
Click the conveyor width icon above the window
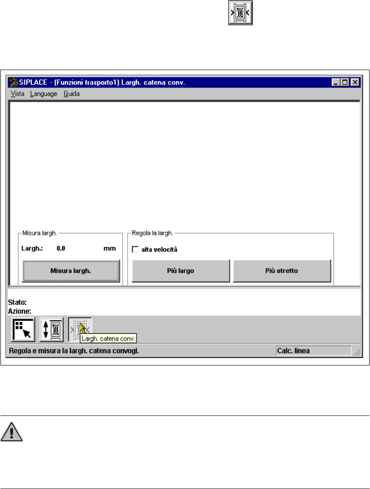(x=241, y=13)
